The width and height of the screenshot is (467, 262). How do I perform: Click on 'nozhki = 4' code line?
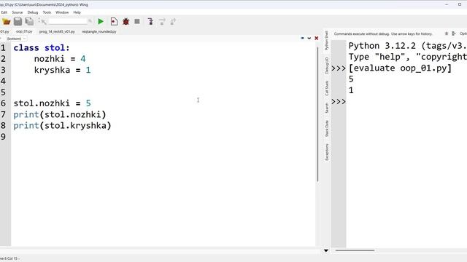[x=60, y=59]
